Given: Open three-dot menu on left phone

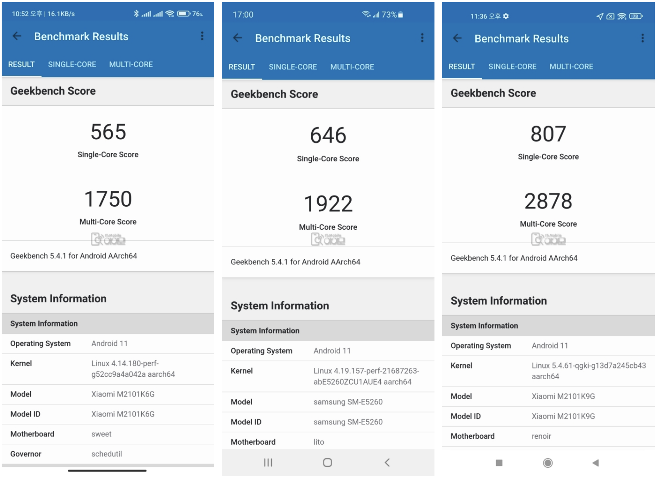Looking at the screenshot, I should tap(202, 36).
